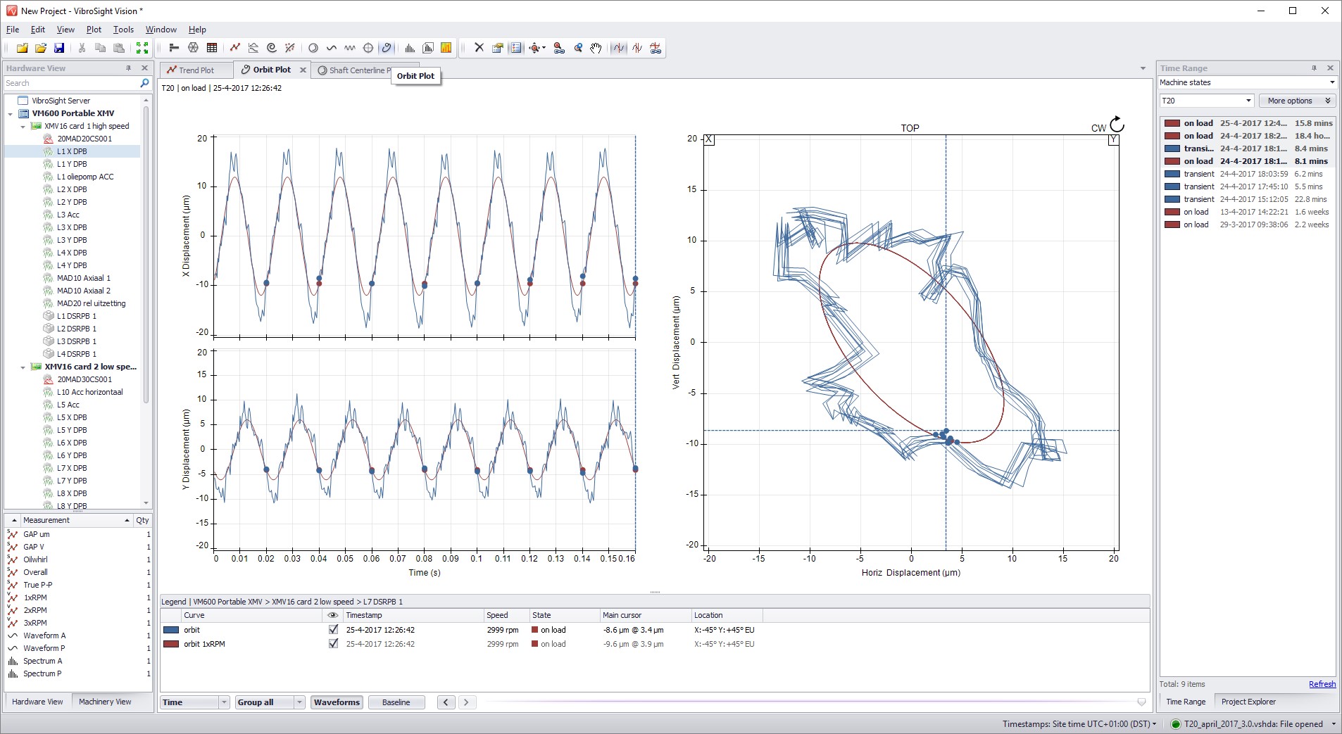Toggle visibility checkbox of the orbit curve
The image size is (1342, 734).
[333, 630]
